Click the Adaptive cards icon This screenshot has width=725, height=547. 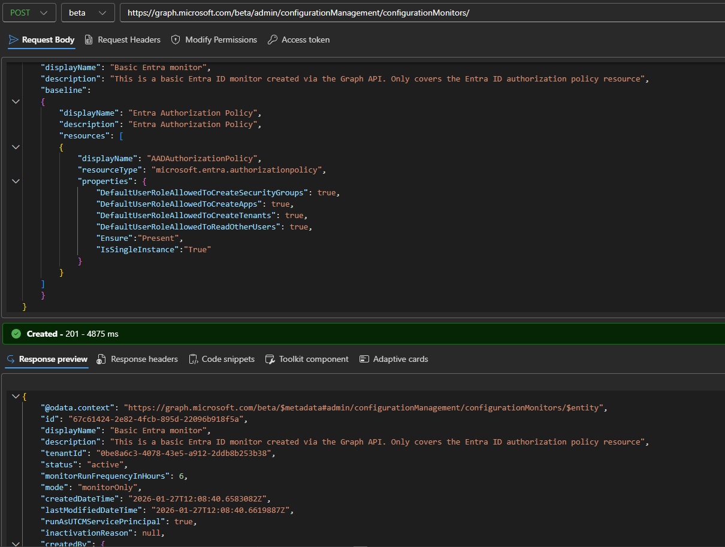364,359
